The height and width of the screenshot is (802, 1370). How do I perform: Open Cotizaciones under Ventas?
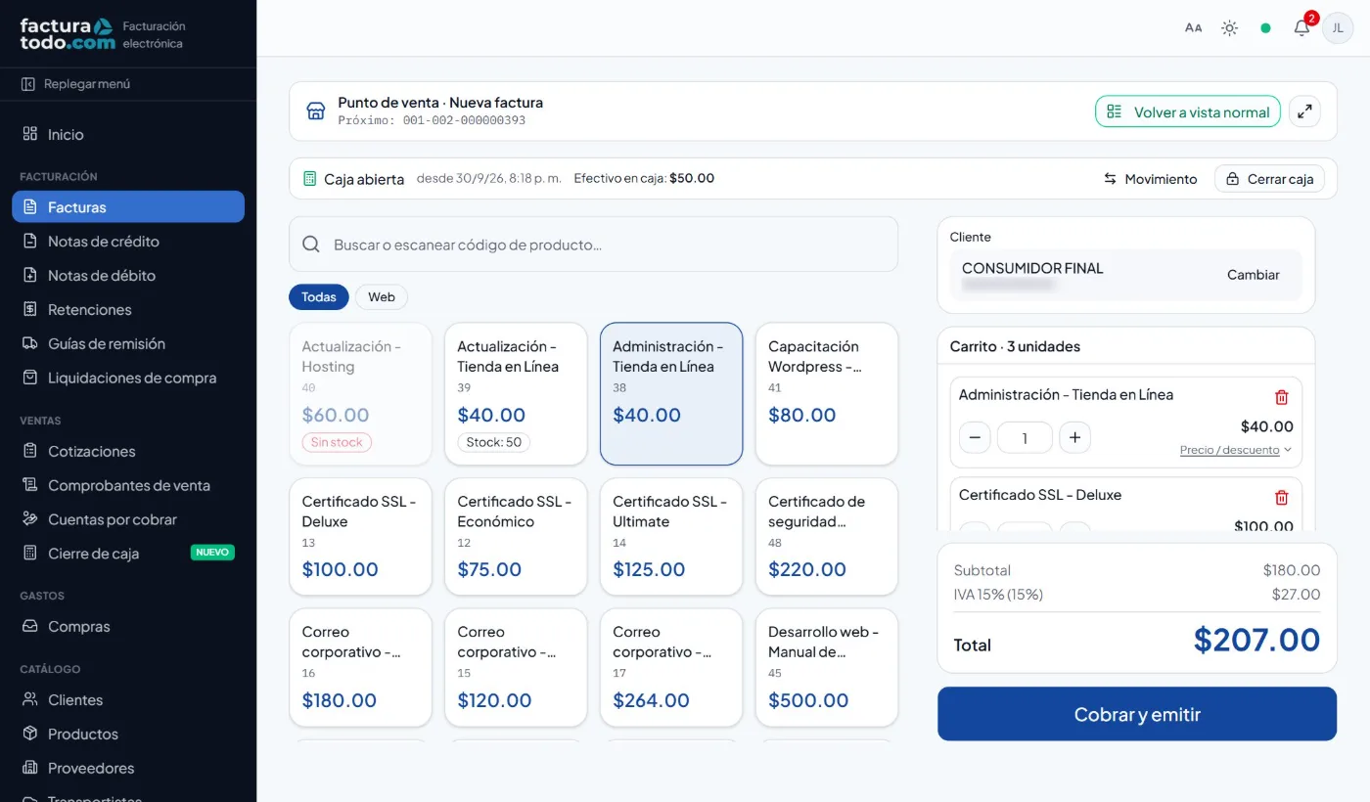(128, 452)
